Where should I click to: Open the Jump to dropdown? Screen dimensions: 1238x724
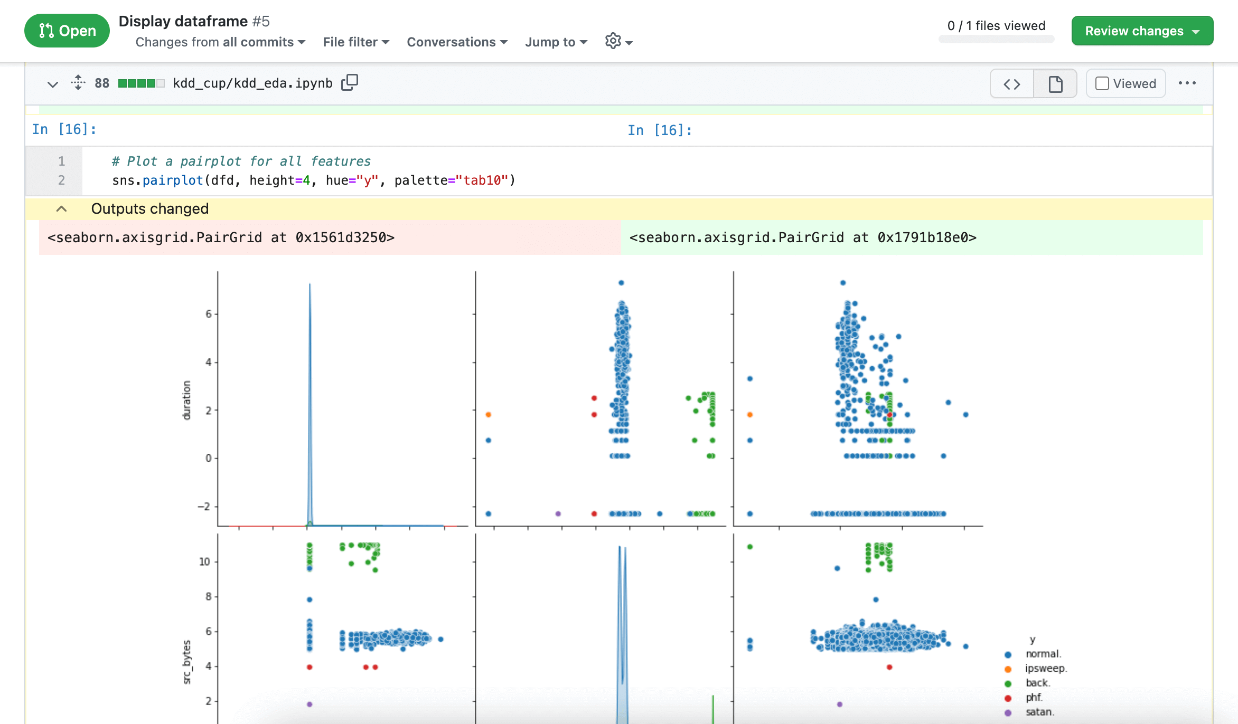click(556, 42)
